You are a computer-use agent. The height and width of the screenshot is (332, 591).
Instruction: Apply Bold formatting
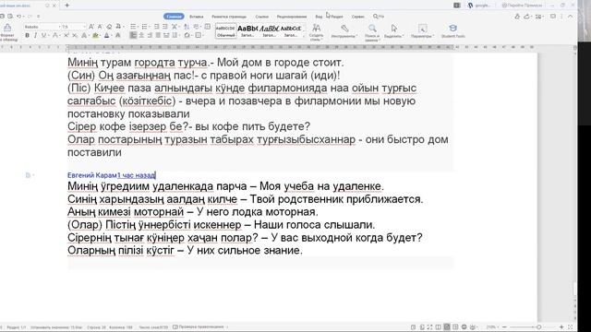[27, 35]
